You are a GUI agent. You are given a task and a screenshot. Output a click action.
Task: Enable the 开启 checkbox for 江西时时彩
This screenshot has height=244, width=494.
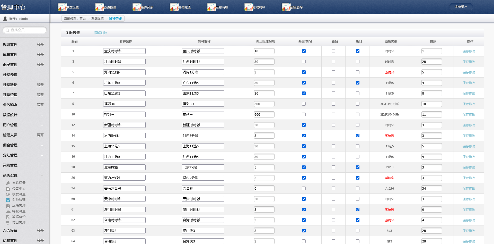pyautogui.click(x=304, y=62)
